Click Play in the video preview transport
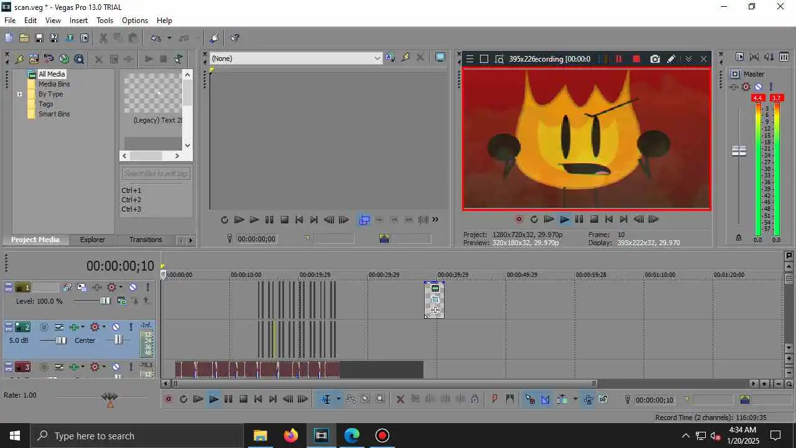This screenshot has width=796, height=448. 564,220
